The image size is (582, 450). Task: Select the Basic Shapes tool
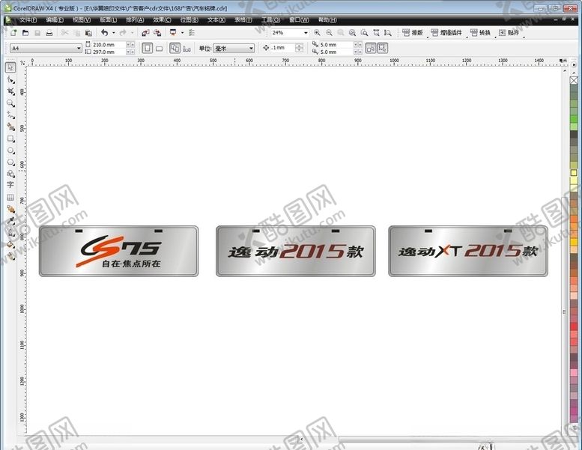(x=10, y=174)
